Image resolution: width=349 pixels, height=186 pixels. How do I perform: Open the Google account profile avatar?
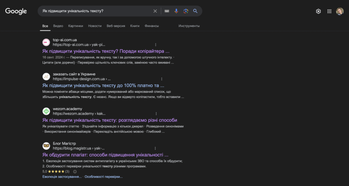[340, 11]
